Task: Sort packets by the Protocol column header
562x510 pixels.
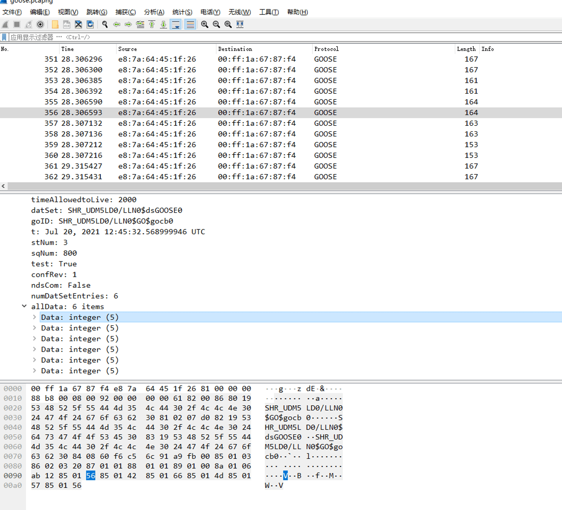Action: pyautogui.click(x=326, y=49)
